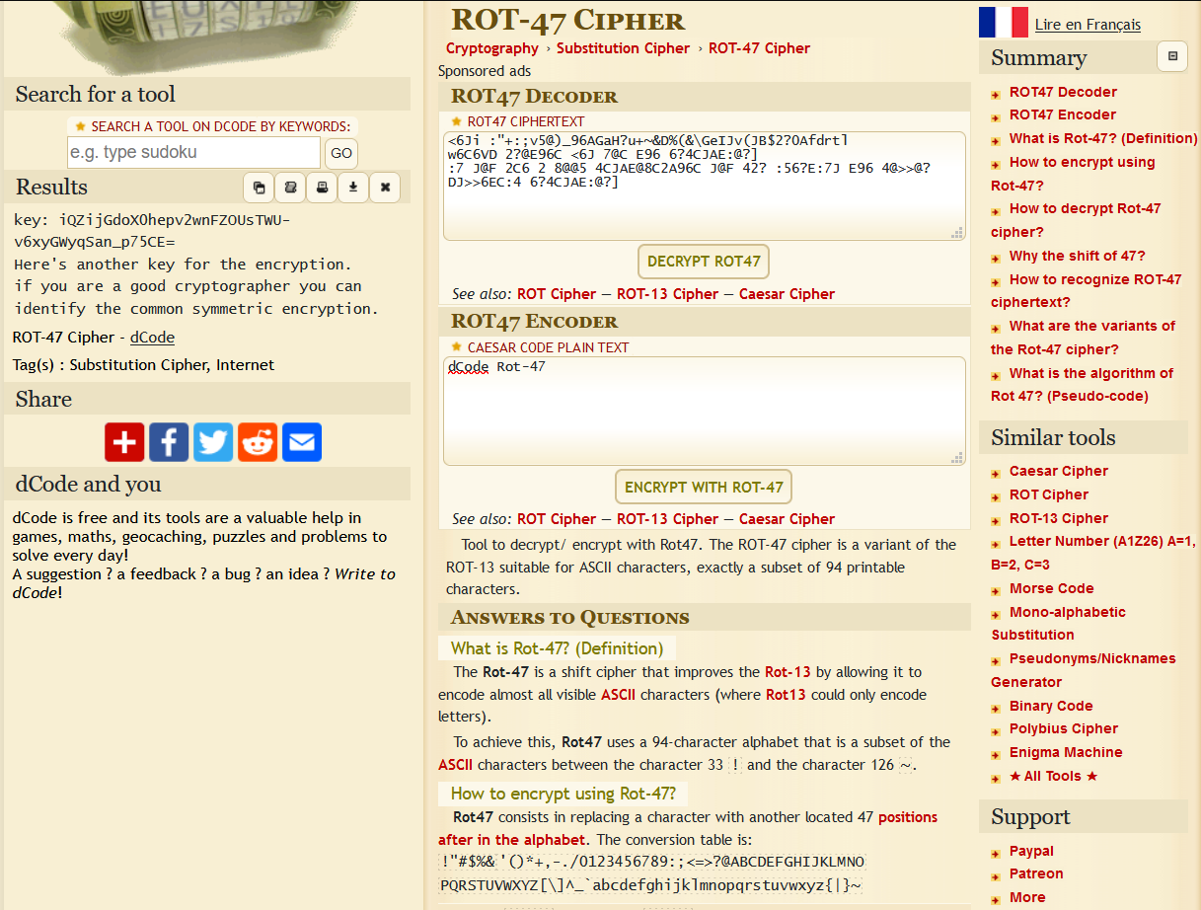Screen dimensions: 1201x910
Task: Open What is Rot-47? (Definition) summary link
Action: pos(1103,138)
